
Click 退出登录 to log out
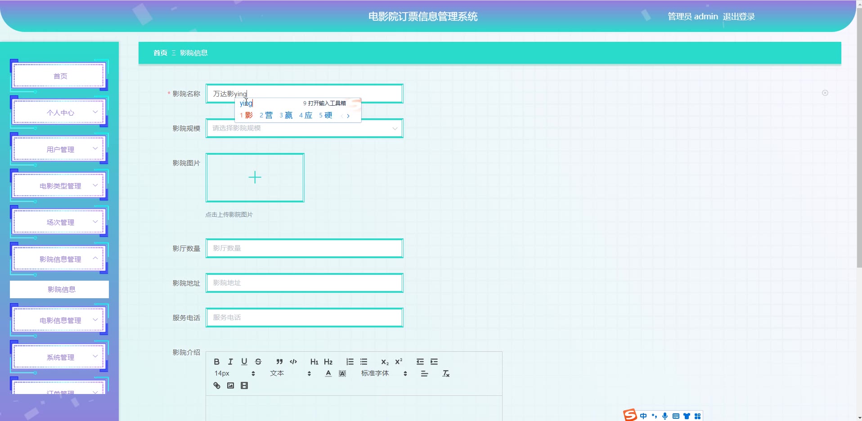coord(739,17)
